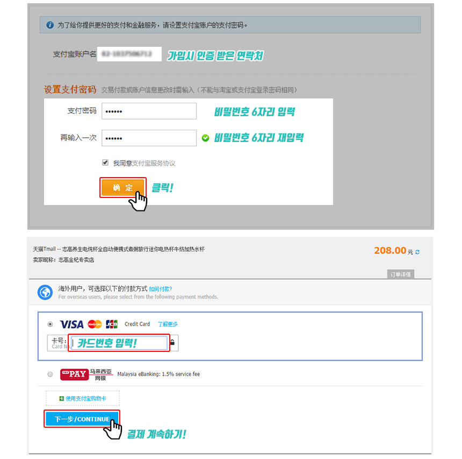Image resolution: width=462 pixels, height=459 pixels.
Task: Open the 订单详情 order details tab
Action: click(401, 274)
